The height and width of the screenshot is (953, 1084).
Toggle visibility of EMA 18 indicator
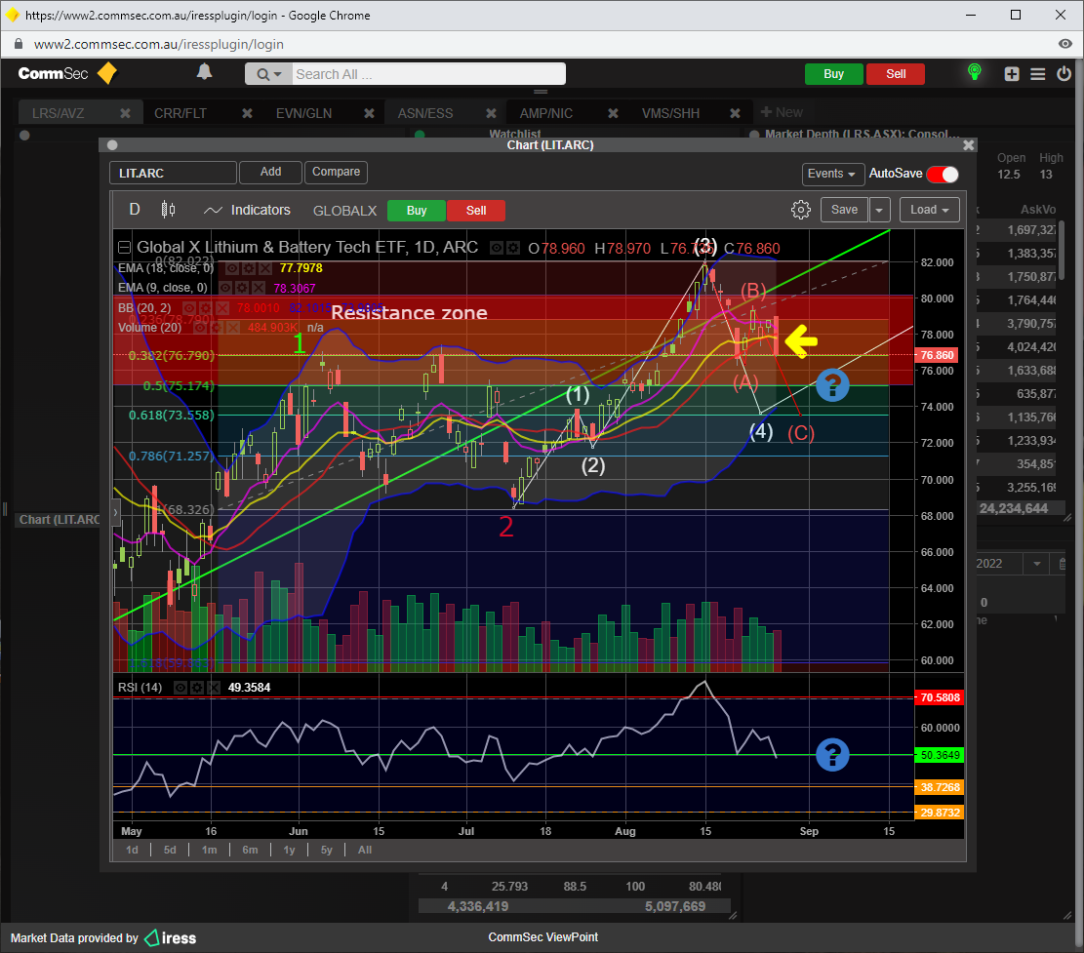[232, 268]
